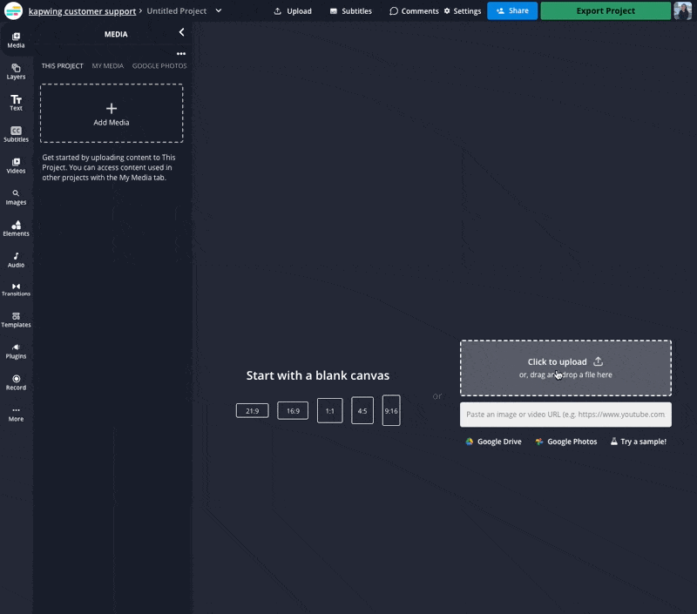Viewport: 697px width, 614px height.
Task: Switch to the Google Photos tab
Action: point(159,66)
